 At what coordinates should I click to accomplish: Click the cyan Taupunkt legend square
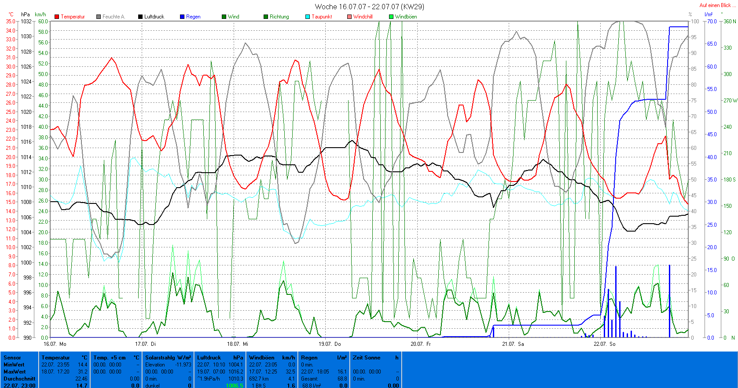click(308, 17)
